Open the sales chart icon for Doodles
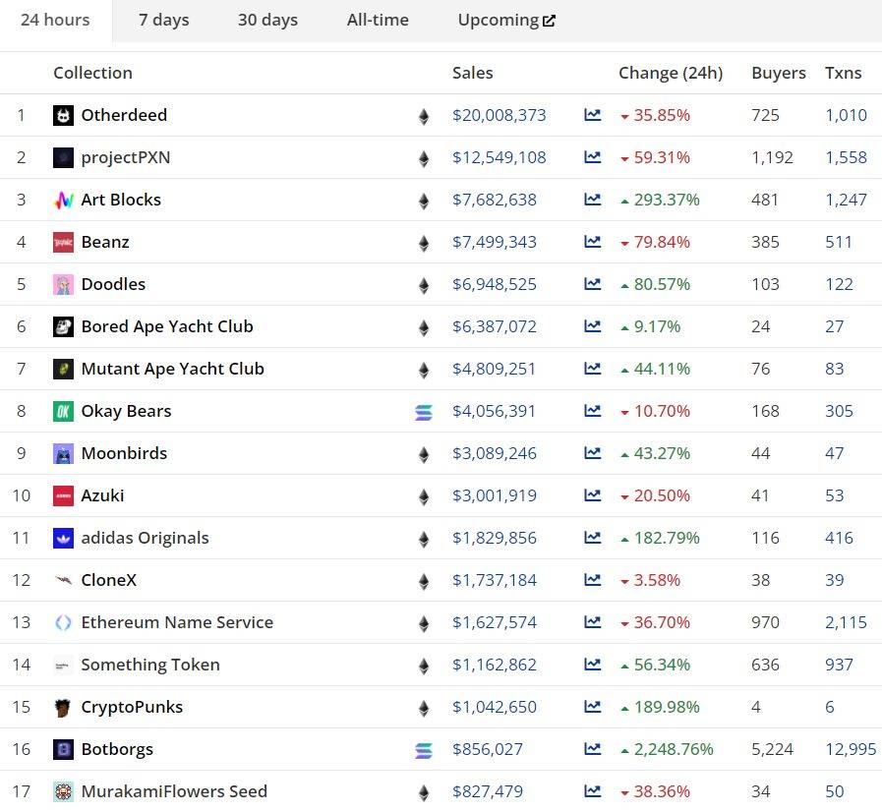Screen dimensions: 882x812 (592, 284)
